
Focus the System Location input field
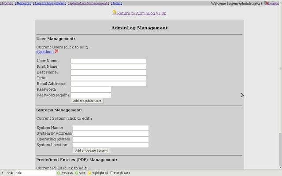[111, 145]
